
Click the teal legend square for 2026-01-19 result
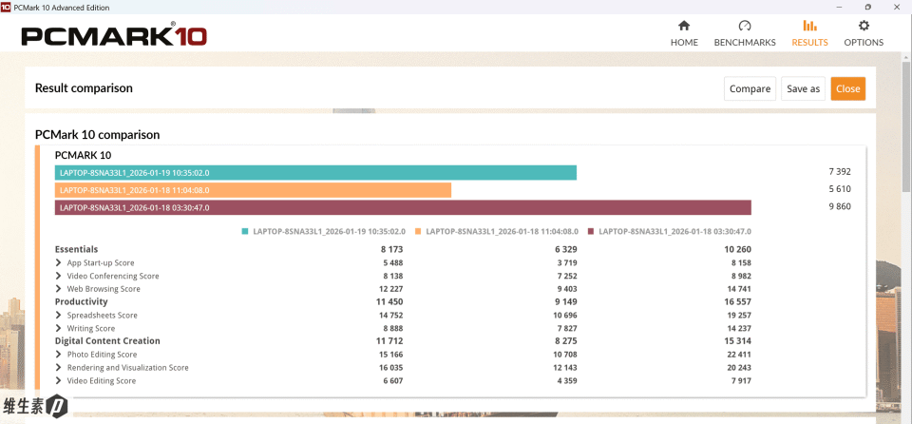point(245,231)
